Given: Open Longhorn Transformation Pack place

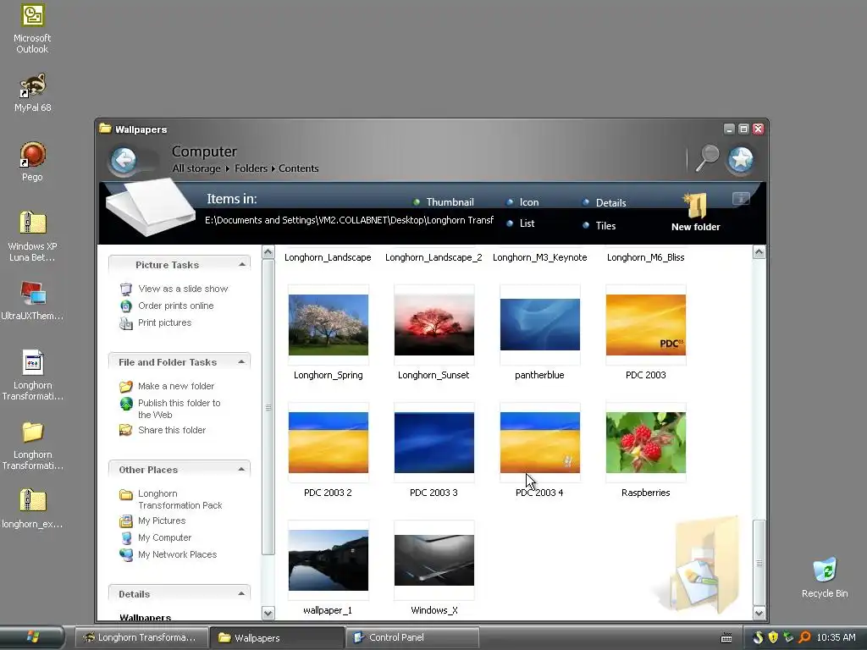Looking at the screenshot, I should (x=180, y=499).
